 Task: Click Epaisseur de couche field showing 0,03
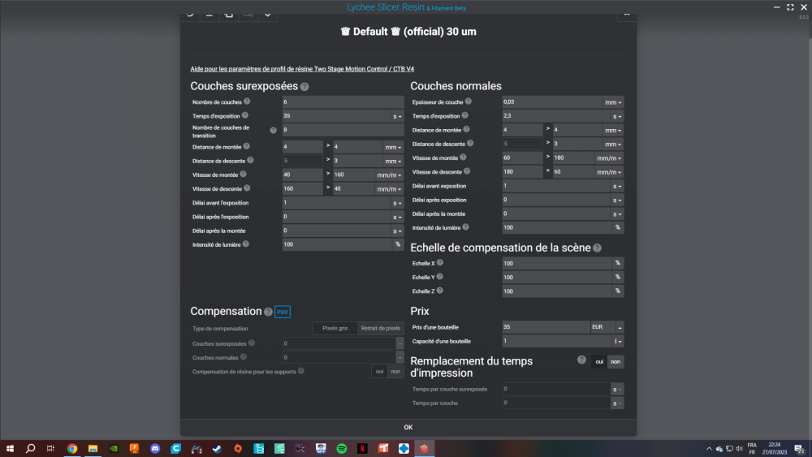[552, 102]
